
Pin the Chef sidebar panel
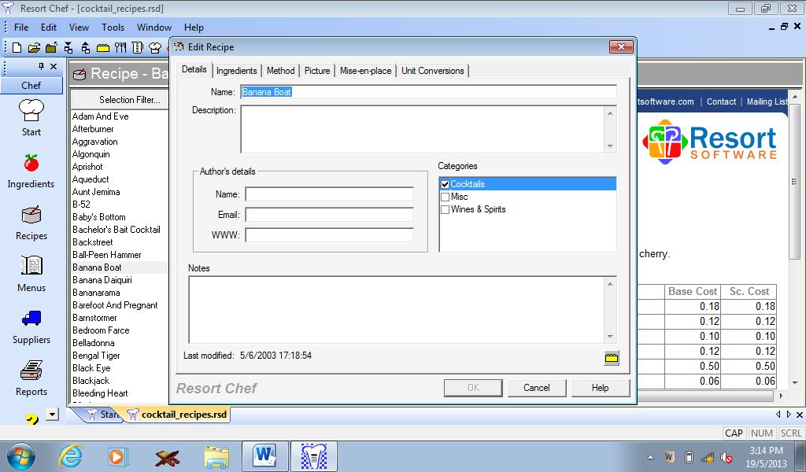pyautogui.click(x=41, y=66)
